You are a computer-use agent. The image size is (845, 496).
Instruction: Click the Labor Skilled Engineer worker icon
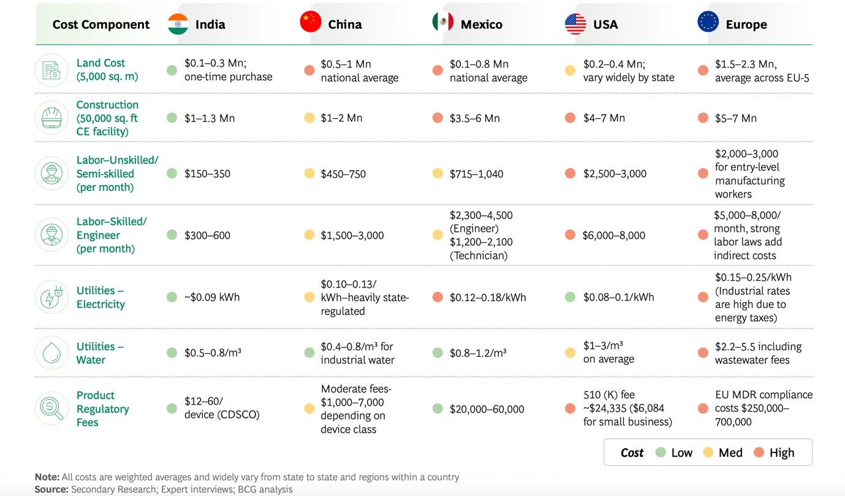click(x=51, y=235)
